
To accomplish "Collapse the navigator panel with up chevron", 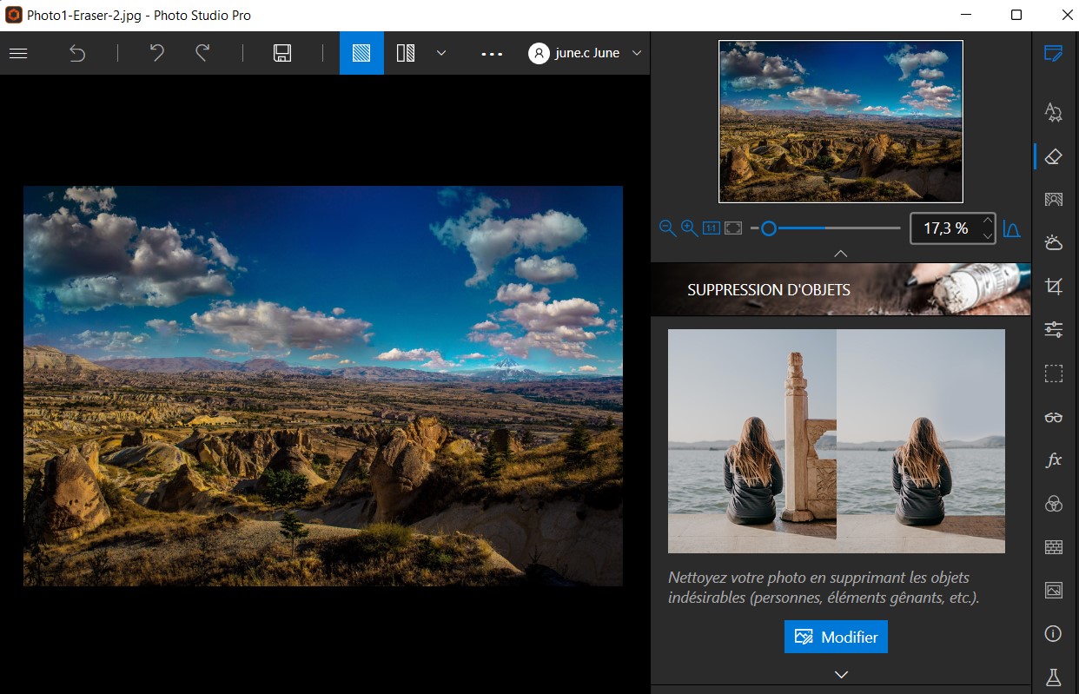I will (x=840, y=254).
